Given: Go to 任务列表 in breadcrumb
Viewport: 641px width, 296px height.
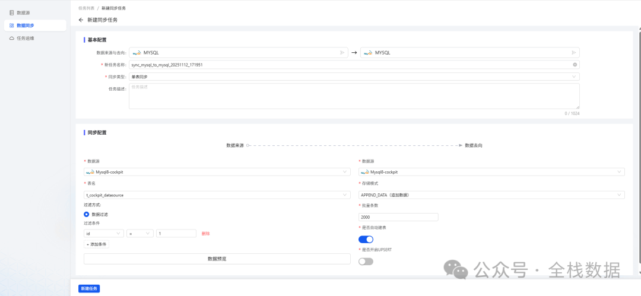Looking at the screenshot, I should (x=86, y=8).
